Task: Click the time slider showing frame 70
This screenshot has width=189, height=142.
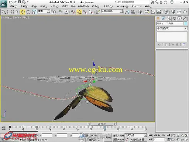Action: [102, 124]
